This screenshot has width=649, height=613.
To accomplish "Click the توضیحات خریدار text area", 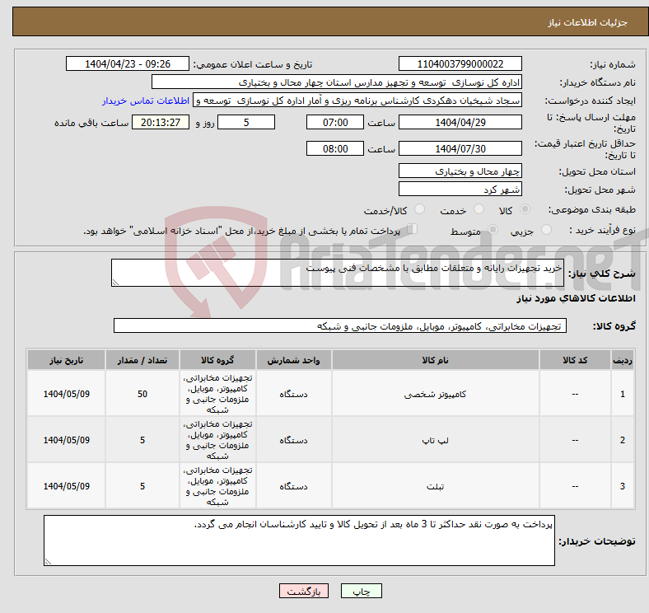I will (299, 540).
